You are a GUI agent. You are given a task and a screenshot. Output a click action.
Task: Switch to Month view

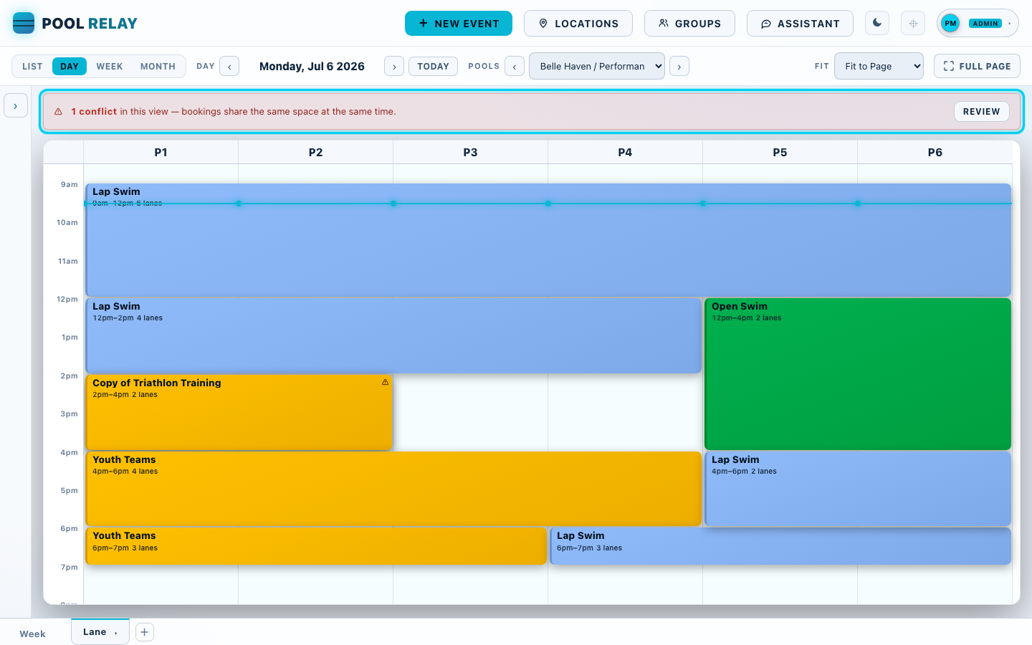[158, 66]
